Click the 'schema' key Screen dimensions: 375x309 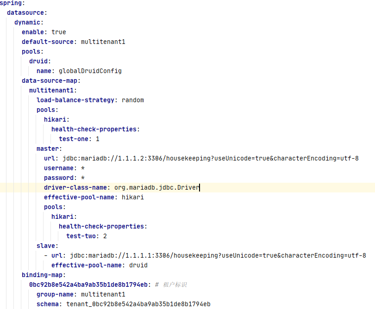[x=48, y=304]
